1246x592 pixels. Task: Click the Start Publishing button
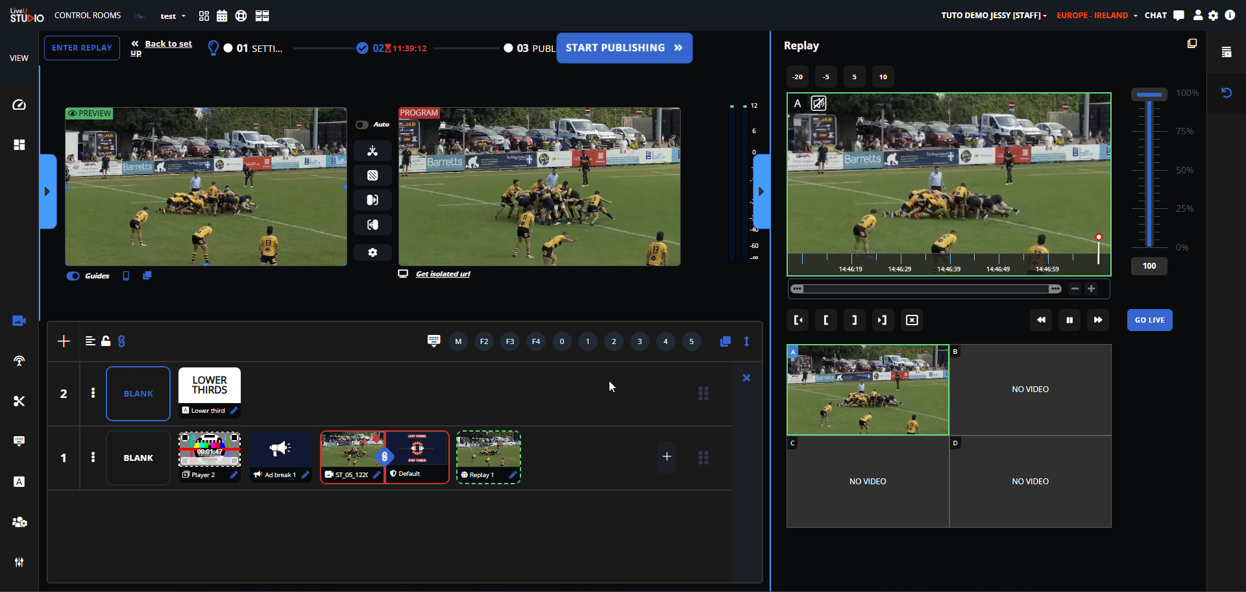[x=624, y=48]
